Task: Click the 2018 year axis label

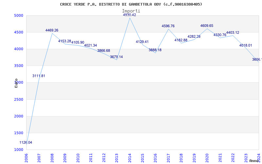Action: (x=181, y=158)
